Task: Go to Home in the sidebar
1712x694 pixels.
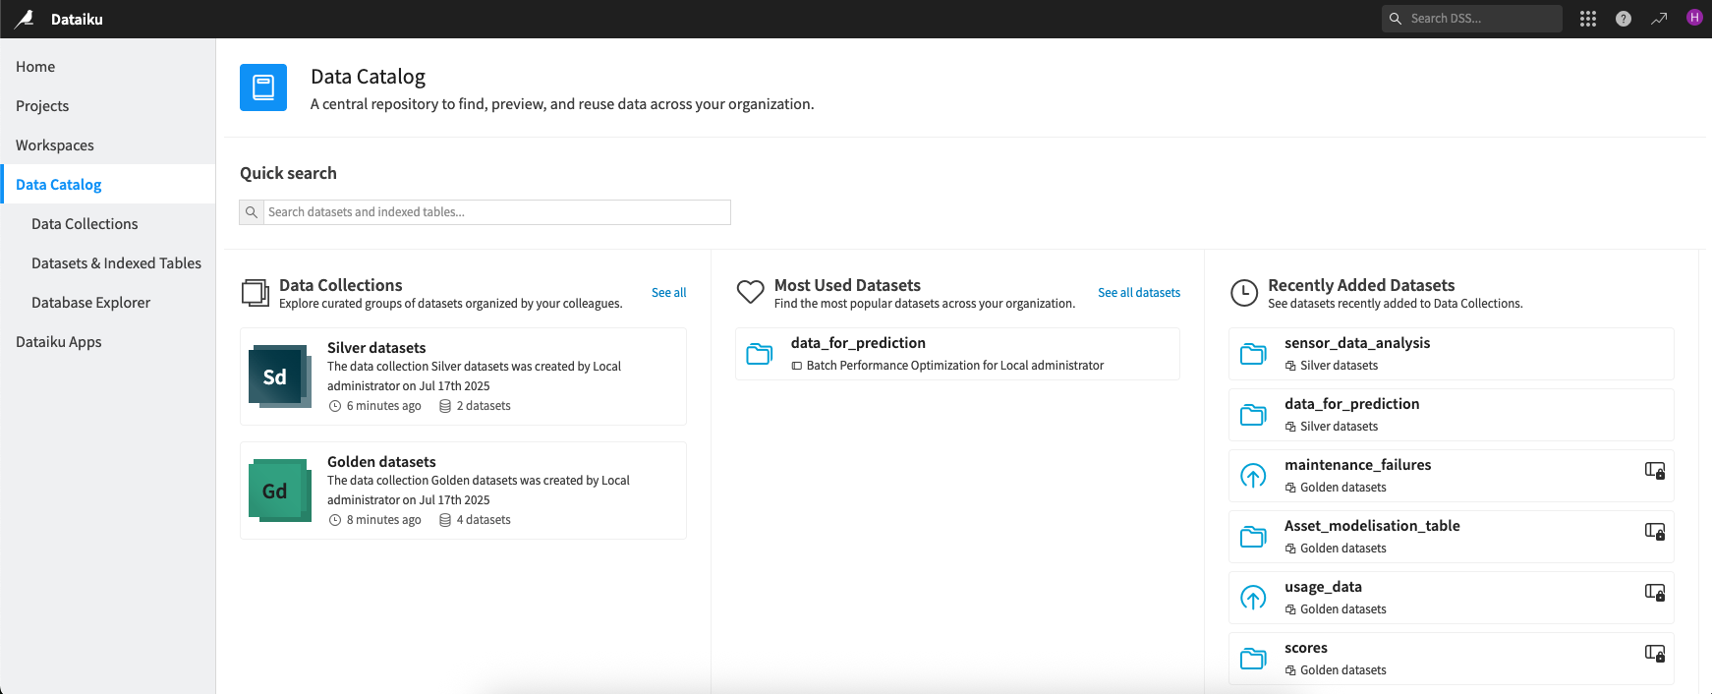Action: (108, 67)
